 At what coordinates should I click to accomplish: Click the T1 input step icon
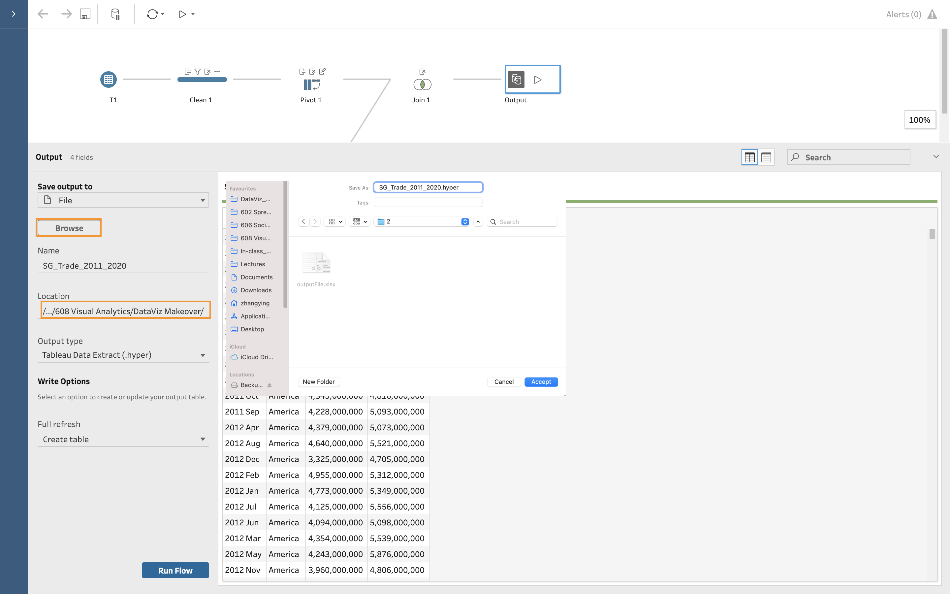108,80
